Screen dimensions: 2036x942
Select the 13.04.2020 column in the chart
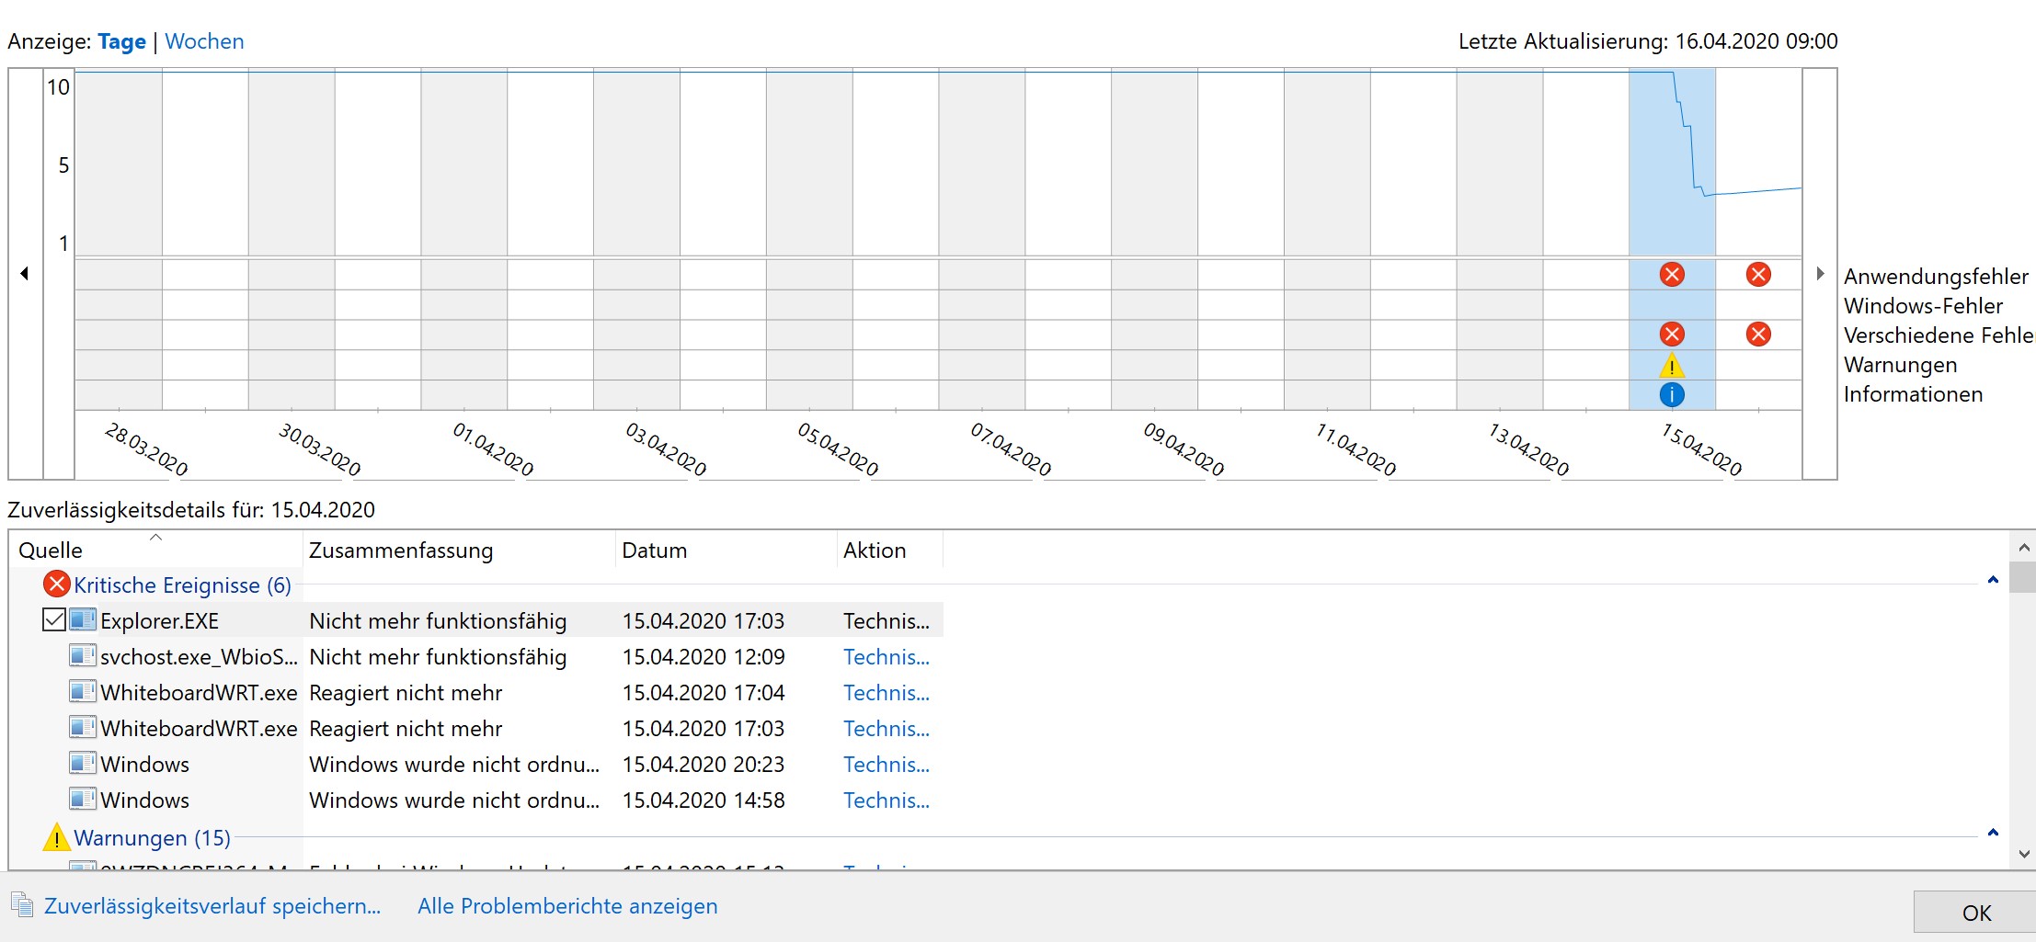pos(1499,239)
